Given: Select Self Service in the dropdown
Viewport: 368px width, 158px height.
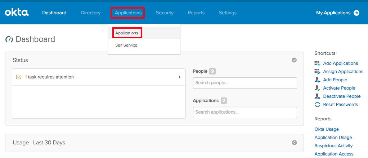Looking at the screenshot, I should pos(126,45).
